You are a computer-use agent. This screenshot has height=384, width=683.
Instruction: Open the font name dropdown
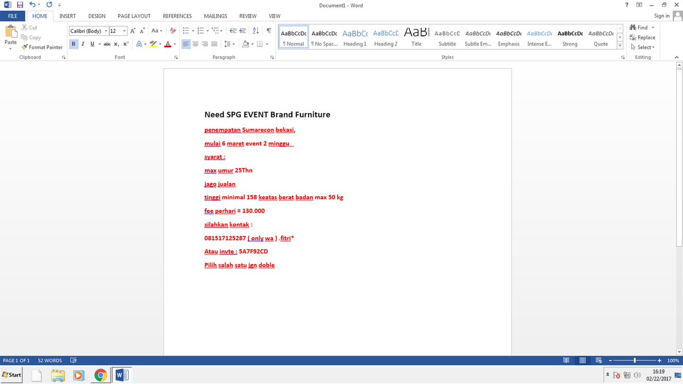106,31
